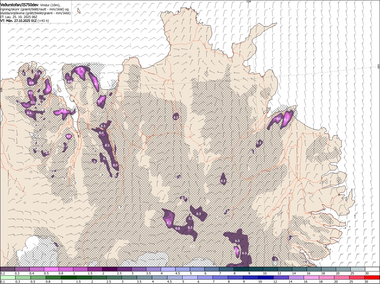
Task: Click the 1.5 dark green rain swatch
Action: click(83, 277)
